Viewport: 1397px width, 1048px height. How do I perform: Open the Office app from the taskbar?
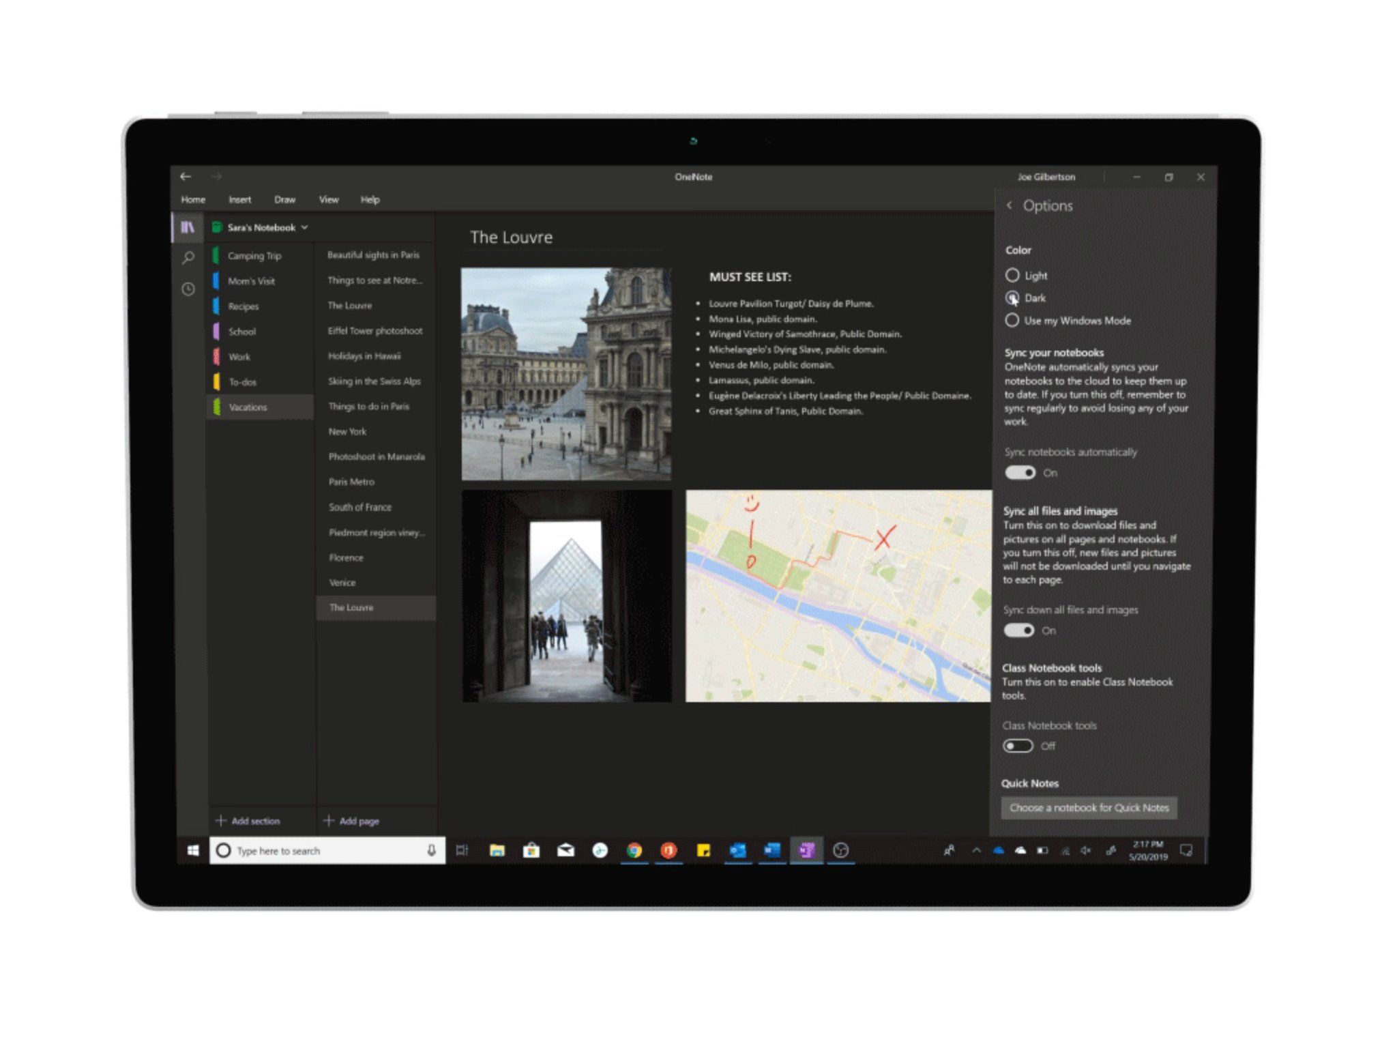(668, 850)
